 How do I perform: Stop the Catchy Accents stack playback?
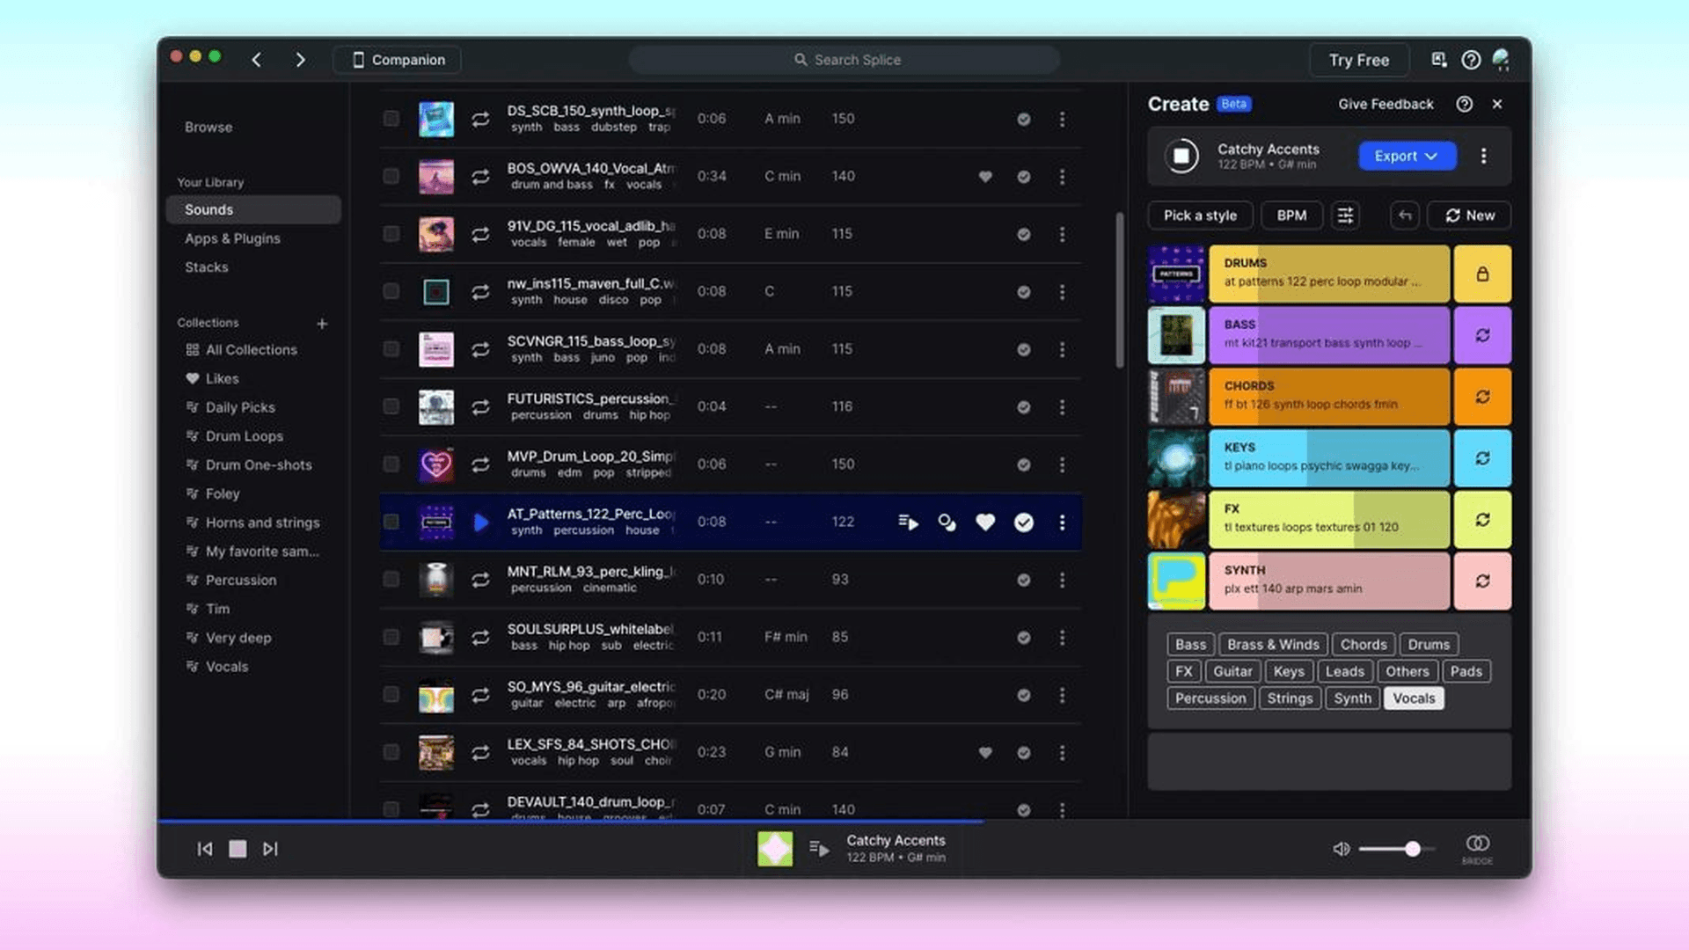click(1181, 157)
